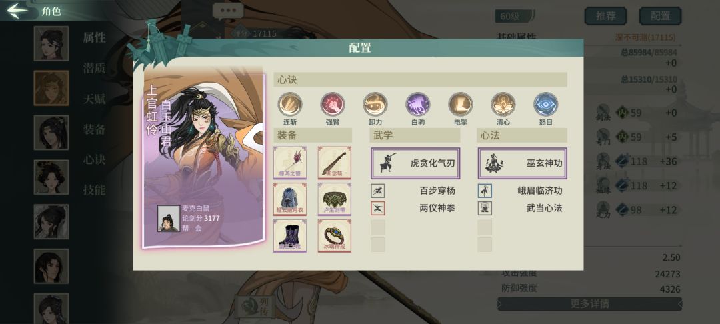The width and height of the screenshot is (720, 324).
Task: Select the 虎贪化气刃 martial art
Action: (415, 163)
